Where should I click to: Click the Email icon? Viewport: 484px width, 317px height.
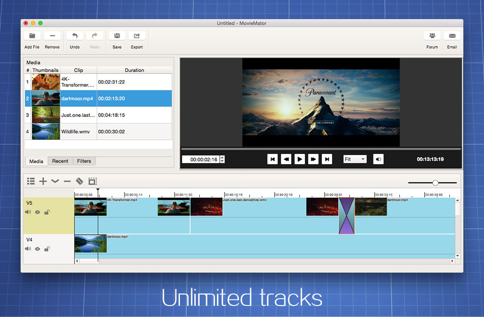(452, 36)
